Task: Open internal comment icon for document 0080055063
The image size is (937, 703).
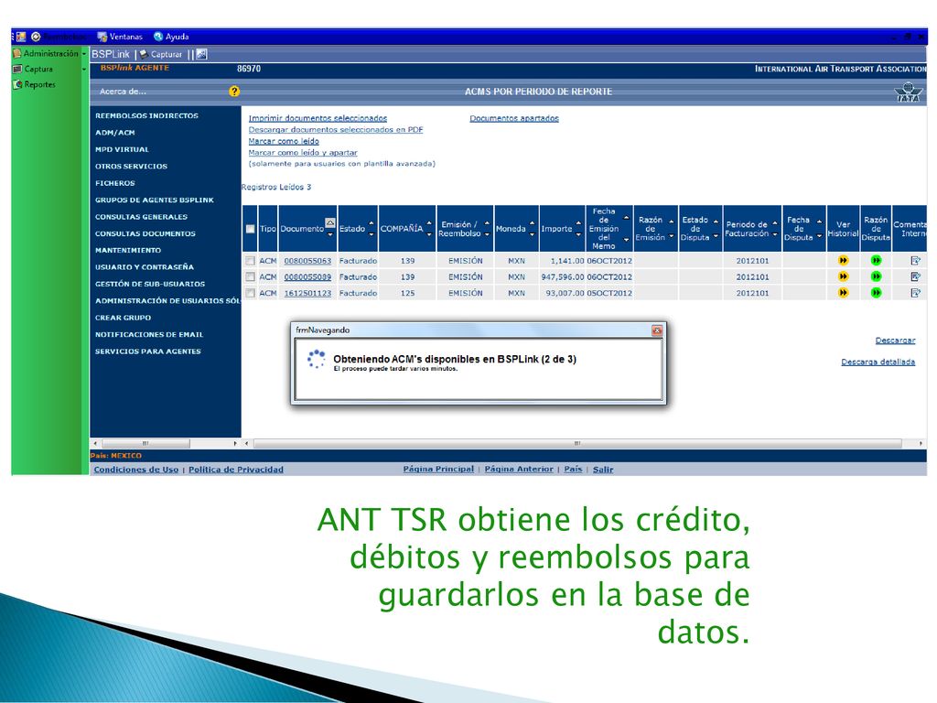Action: [x=915, y=261]
